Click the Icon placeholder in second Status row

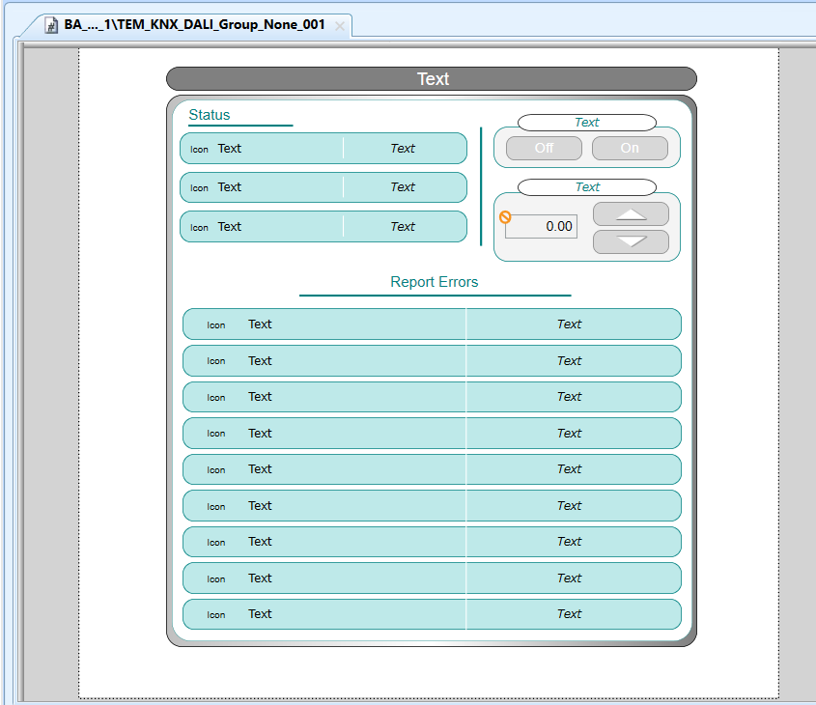pos(199,188)
